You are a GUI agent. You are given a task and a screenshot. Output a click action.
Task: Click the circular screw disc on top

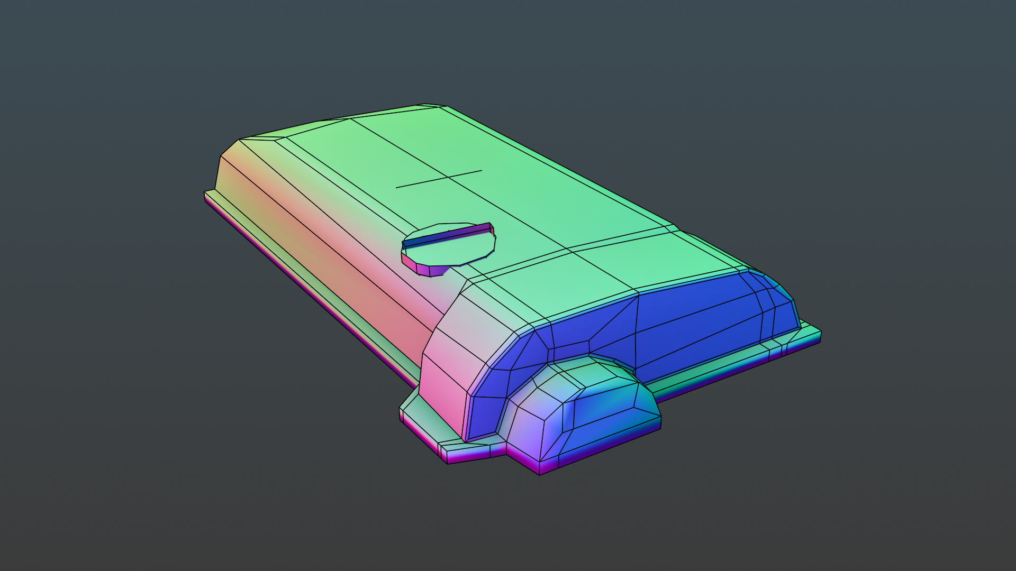(450, 253)
